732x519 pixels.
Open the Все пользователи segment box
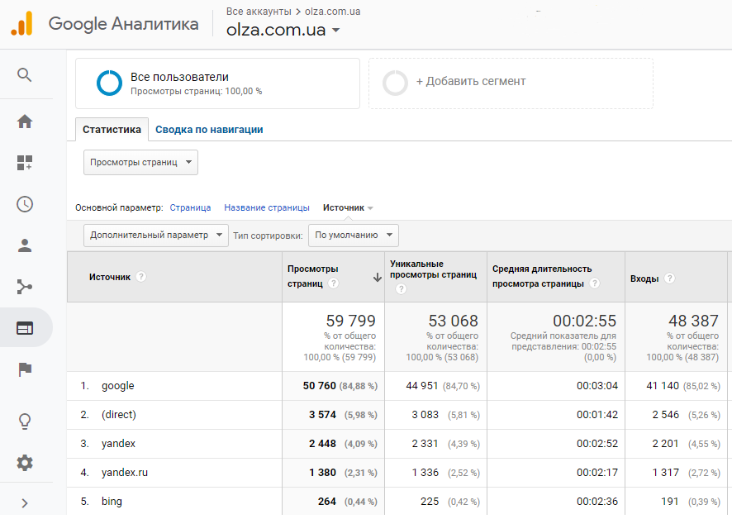[217, 83]
